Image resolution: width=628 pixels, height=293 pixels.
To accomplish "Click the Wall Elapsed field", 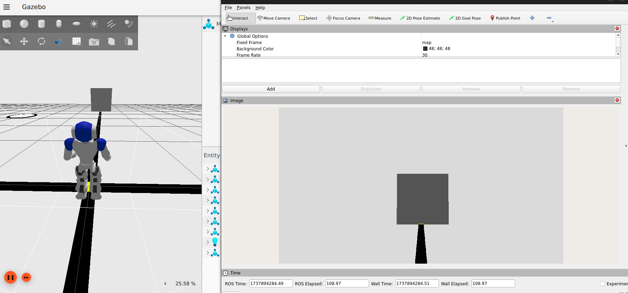I will coord(493,284).
